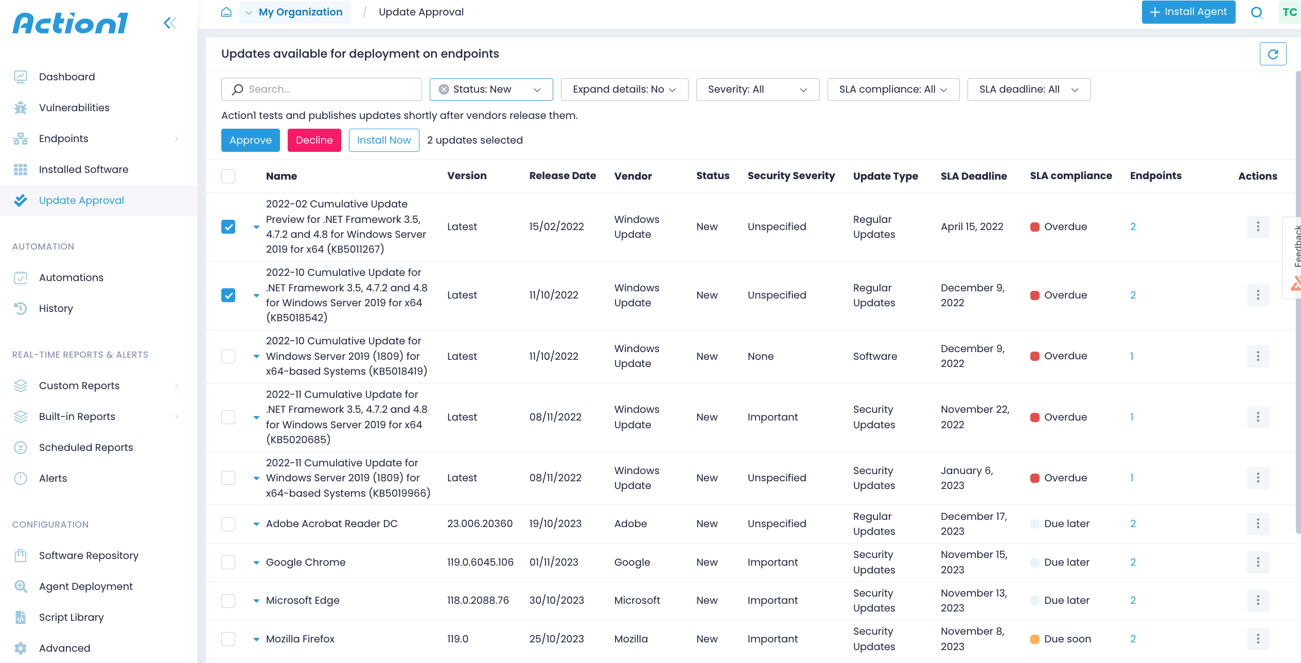Image resolution: width=1301 pixels, height=663 pixels.
Task: Open the SLA deadline: All dropdown
Action: coord(1028,90)
